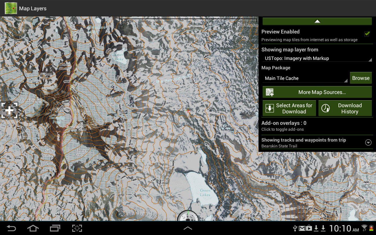This screenshot has width=376, height=235.
Task: Enable the Preview Enabled checkbox
Action: tap(367, 34)
